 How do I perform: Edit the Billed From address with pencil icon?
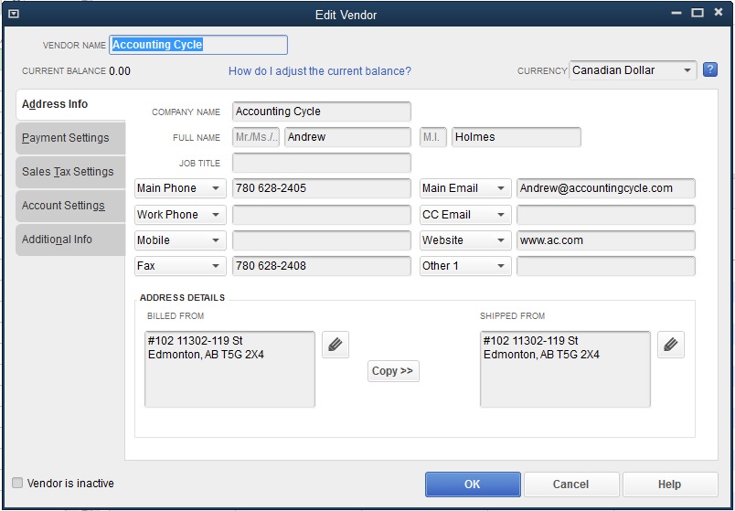[x=336, y=345]
